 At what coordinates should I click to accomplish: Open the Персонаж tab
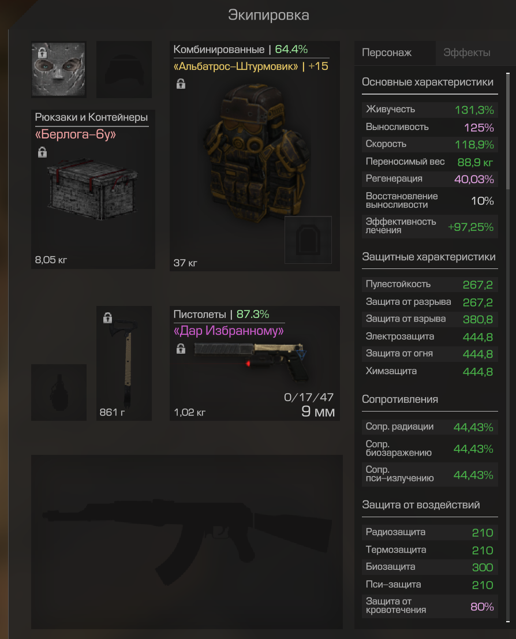click(x=387, y=53)
